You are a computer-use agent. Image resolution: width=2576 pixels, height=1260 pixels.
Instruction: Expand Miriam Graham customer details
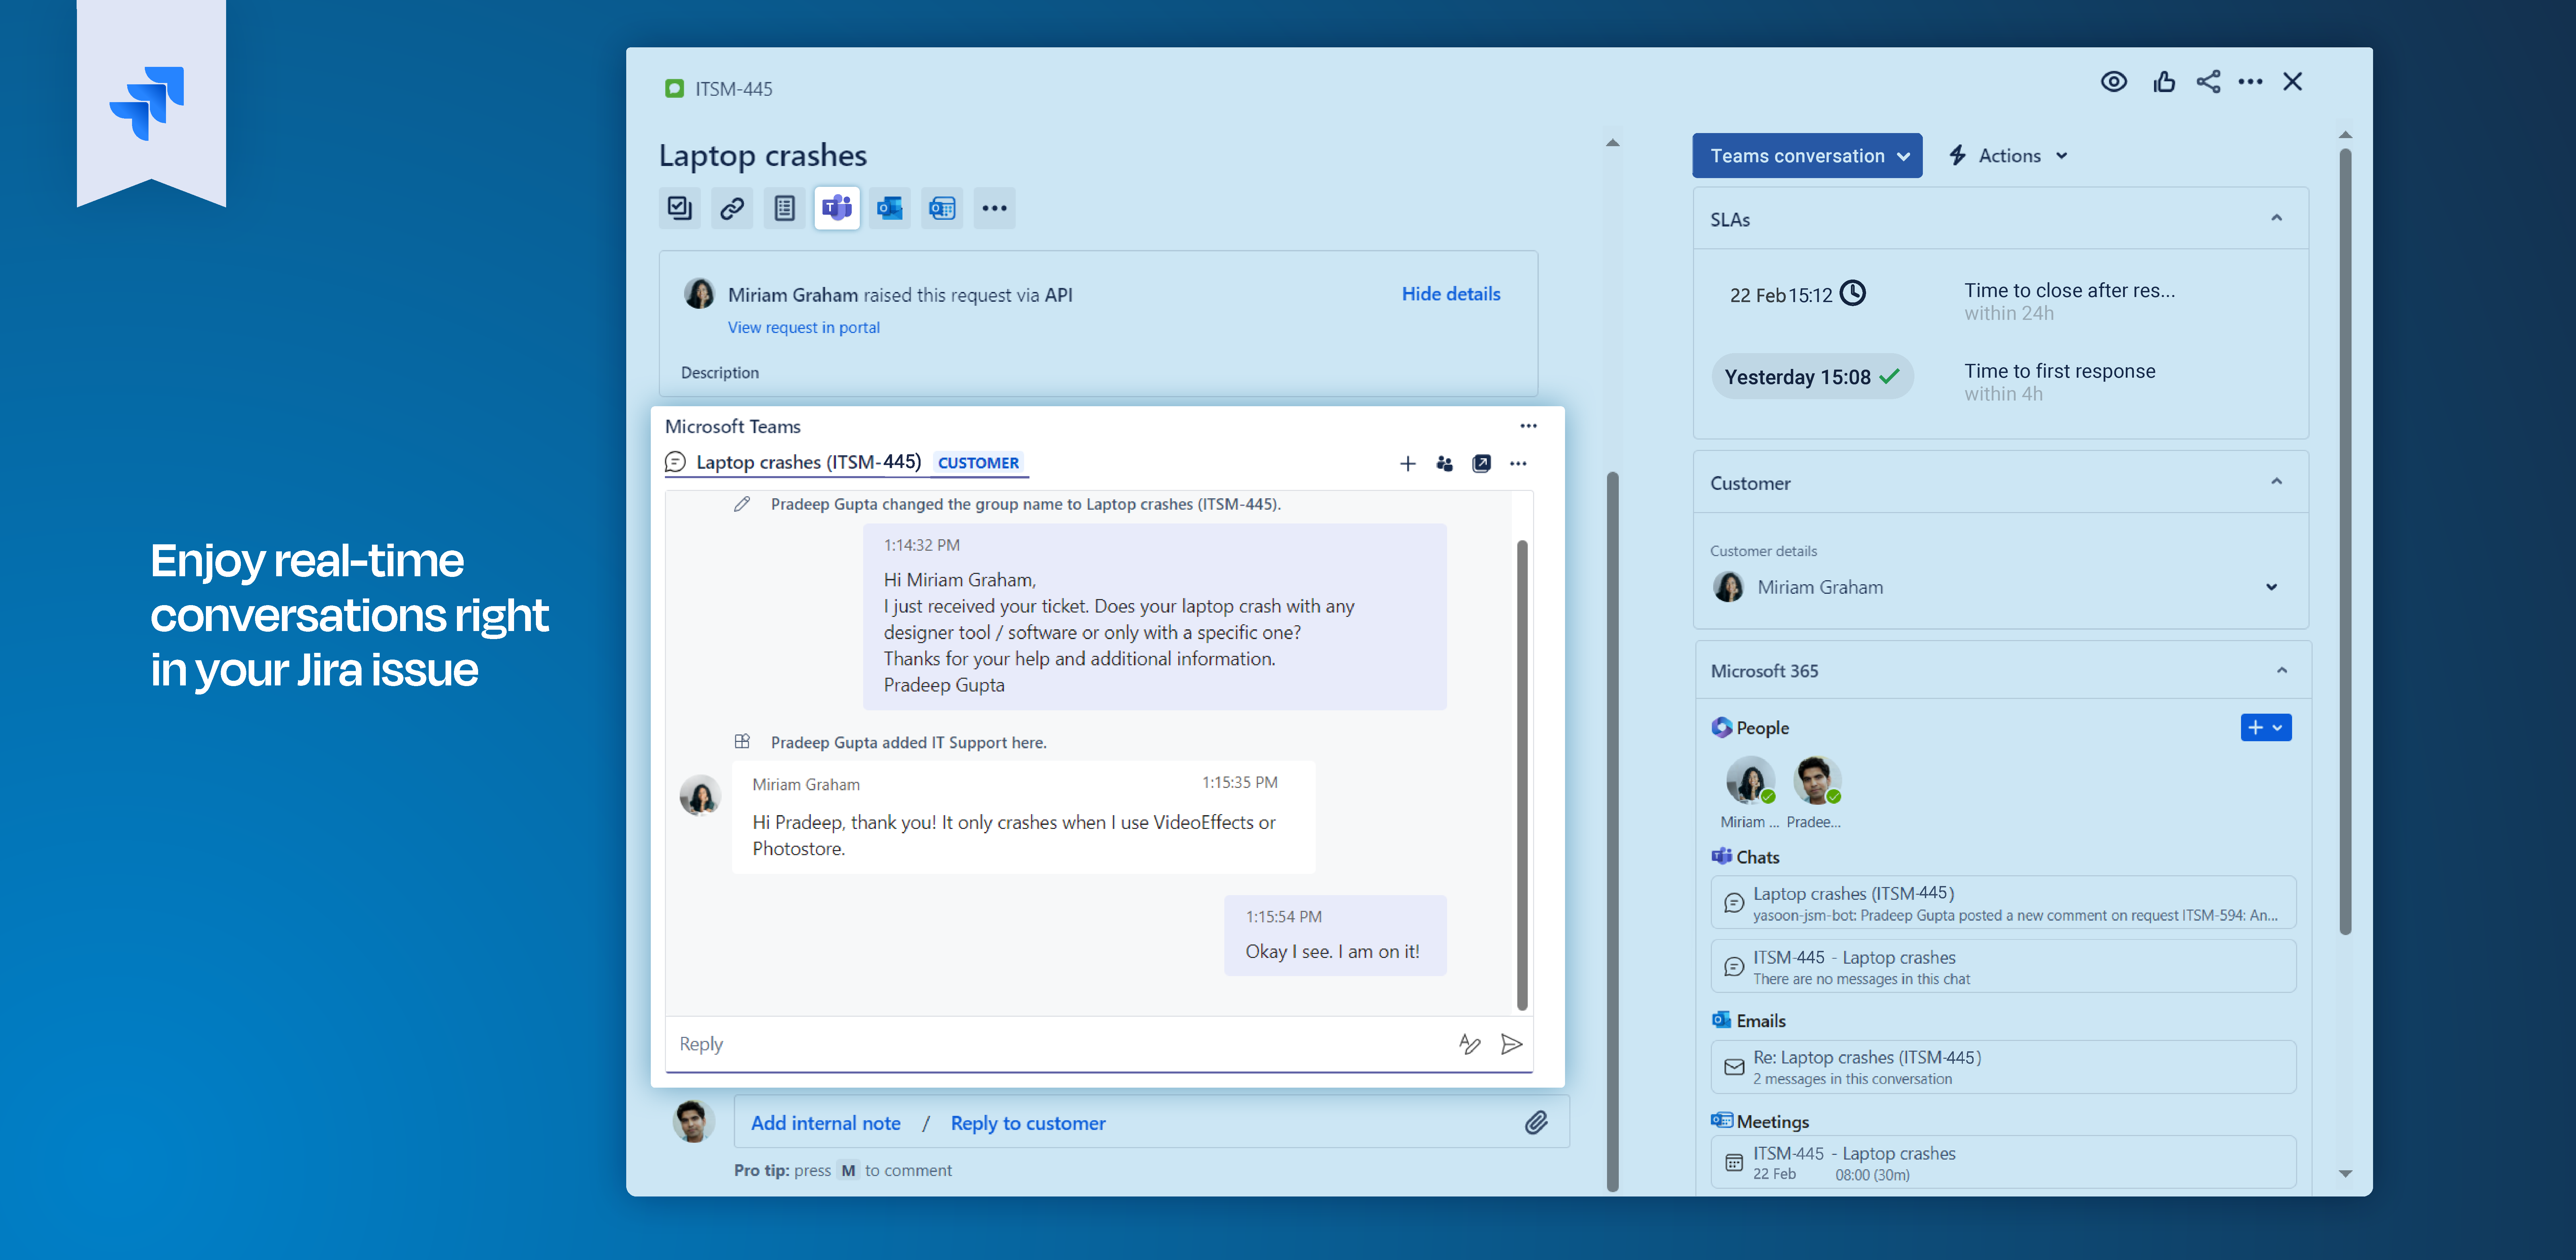click(2271, 587)
